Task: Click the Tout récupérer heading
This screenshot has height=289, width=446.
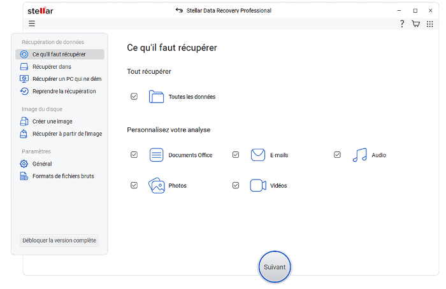Action: 148,71
